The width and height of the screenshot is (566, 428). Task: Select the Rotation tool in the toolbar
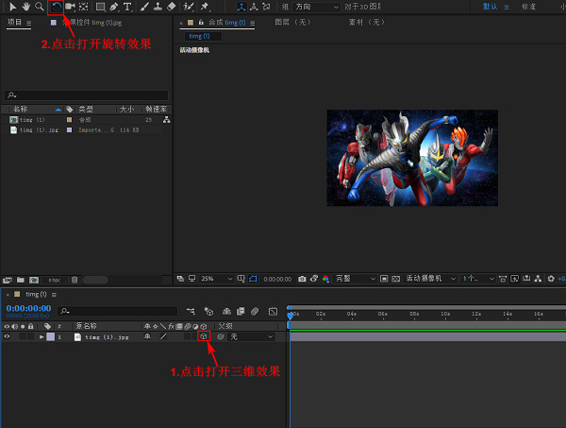(x=55, y=7)
